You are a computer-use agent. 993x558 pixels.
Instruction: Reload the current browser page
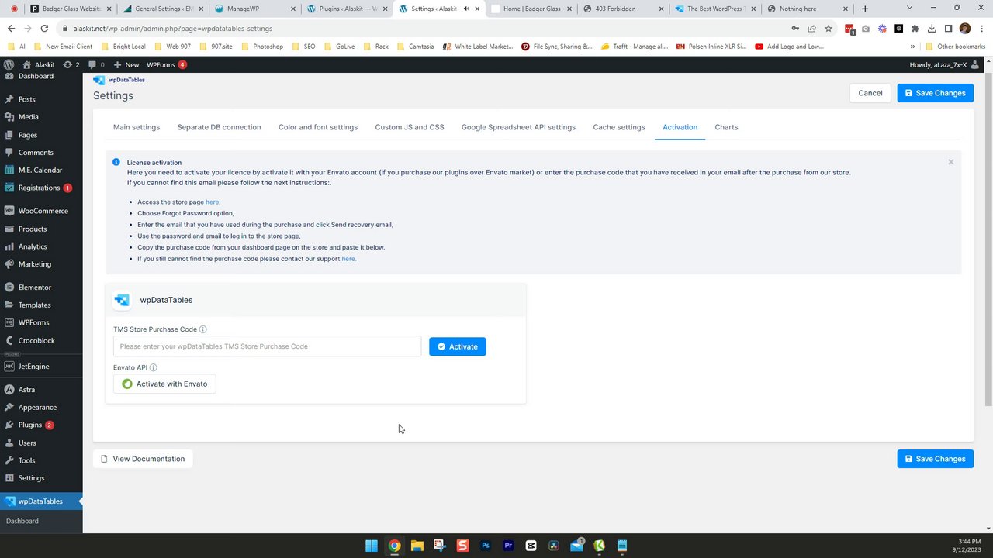(x=45, y=28)
